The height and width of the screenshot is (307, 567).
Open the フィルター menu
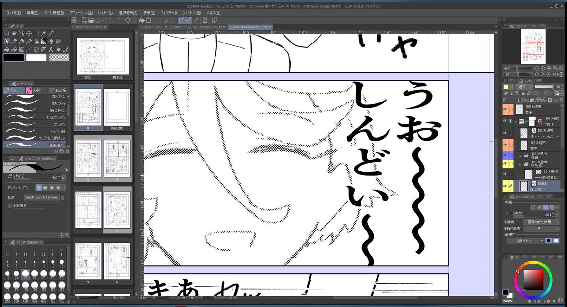point(169,12)
